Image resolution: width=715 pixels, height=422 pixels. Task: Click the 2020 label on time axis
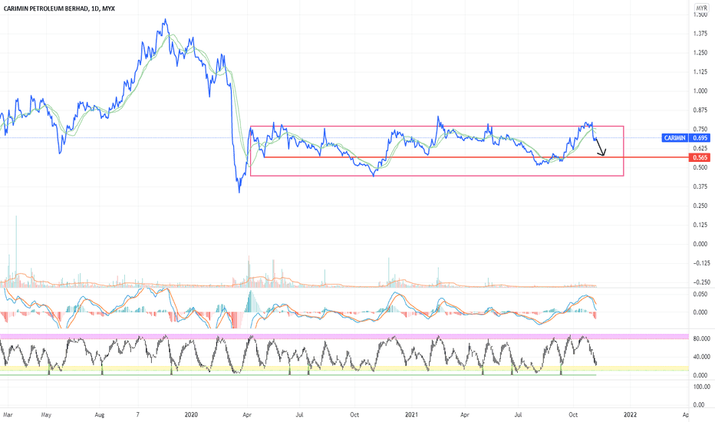(x=191, y=415)
